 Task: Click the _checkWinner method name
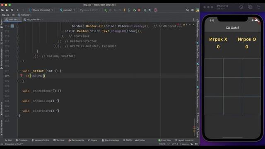tap(42, 91)
